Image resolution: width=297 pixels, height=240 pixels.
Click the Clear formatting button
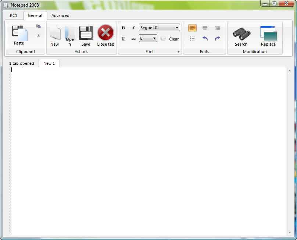[170, 39]
